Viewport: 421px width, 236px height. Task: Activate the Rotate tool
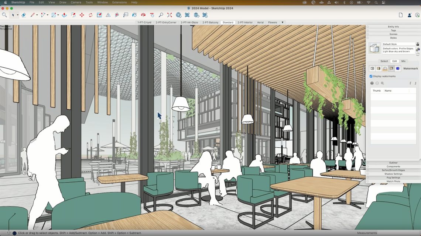point(91,15)
